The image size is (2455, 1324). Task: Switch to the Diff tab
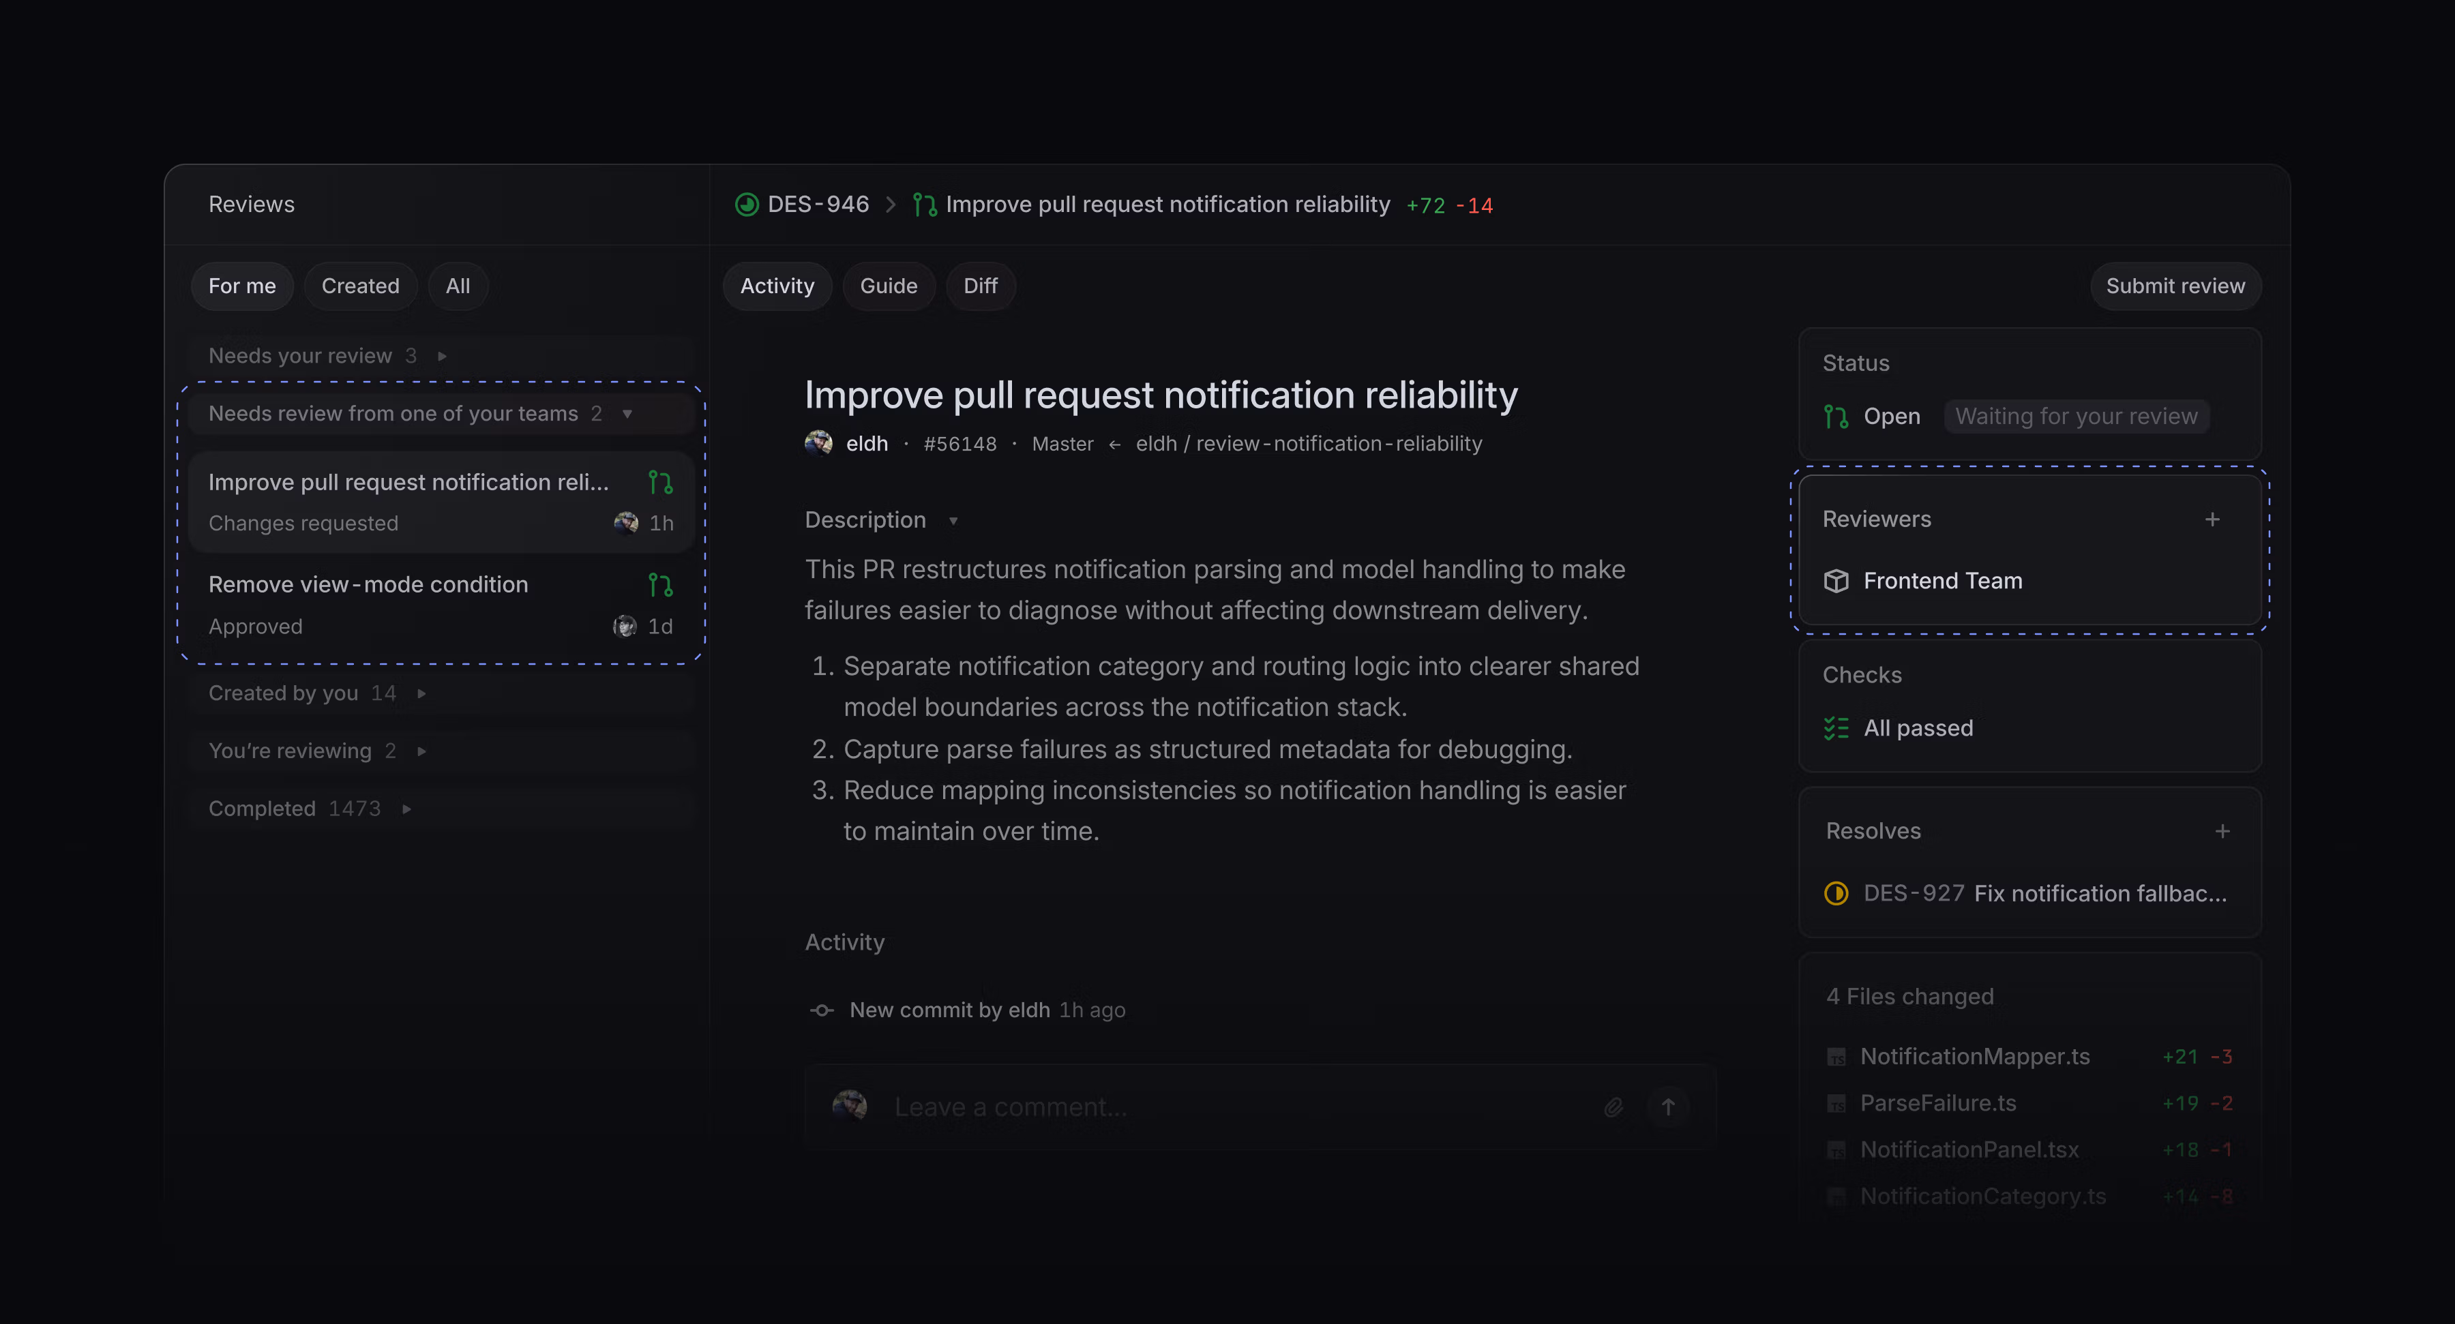980,286
